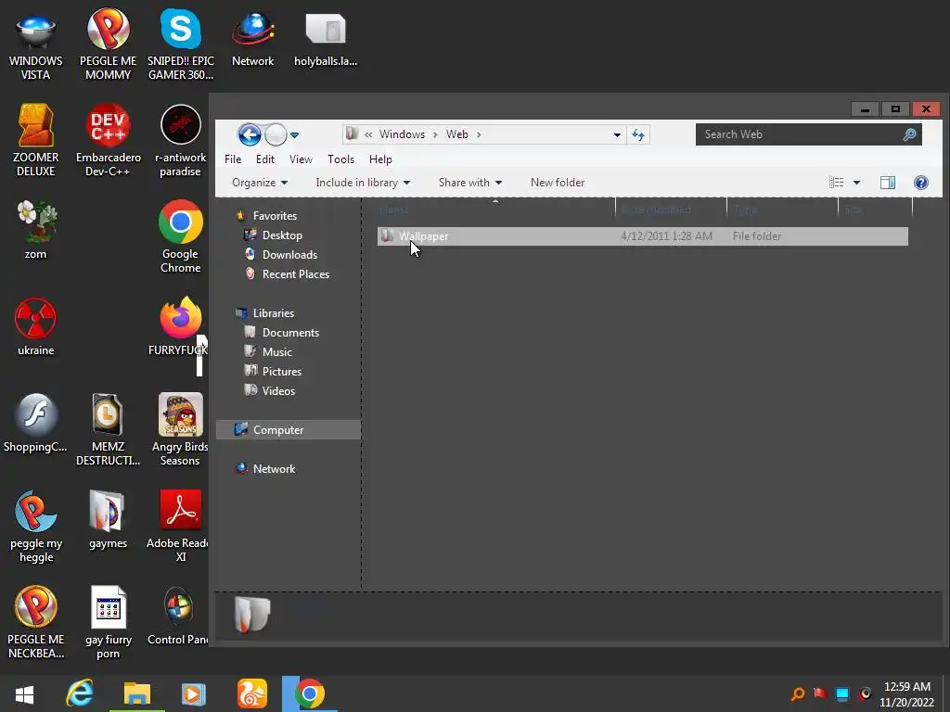Expand the Share with dropdown

(x=470, y=183)
